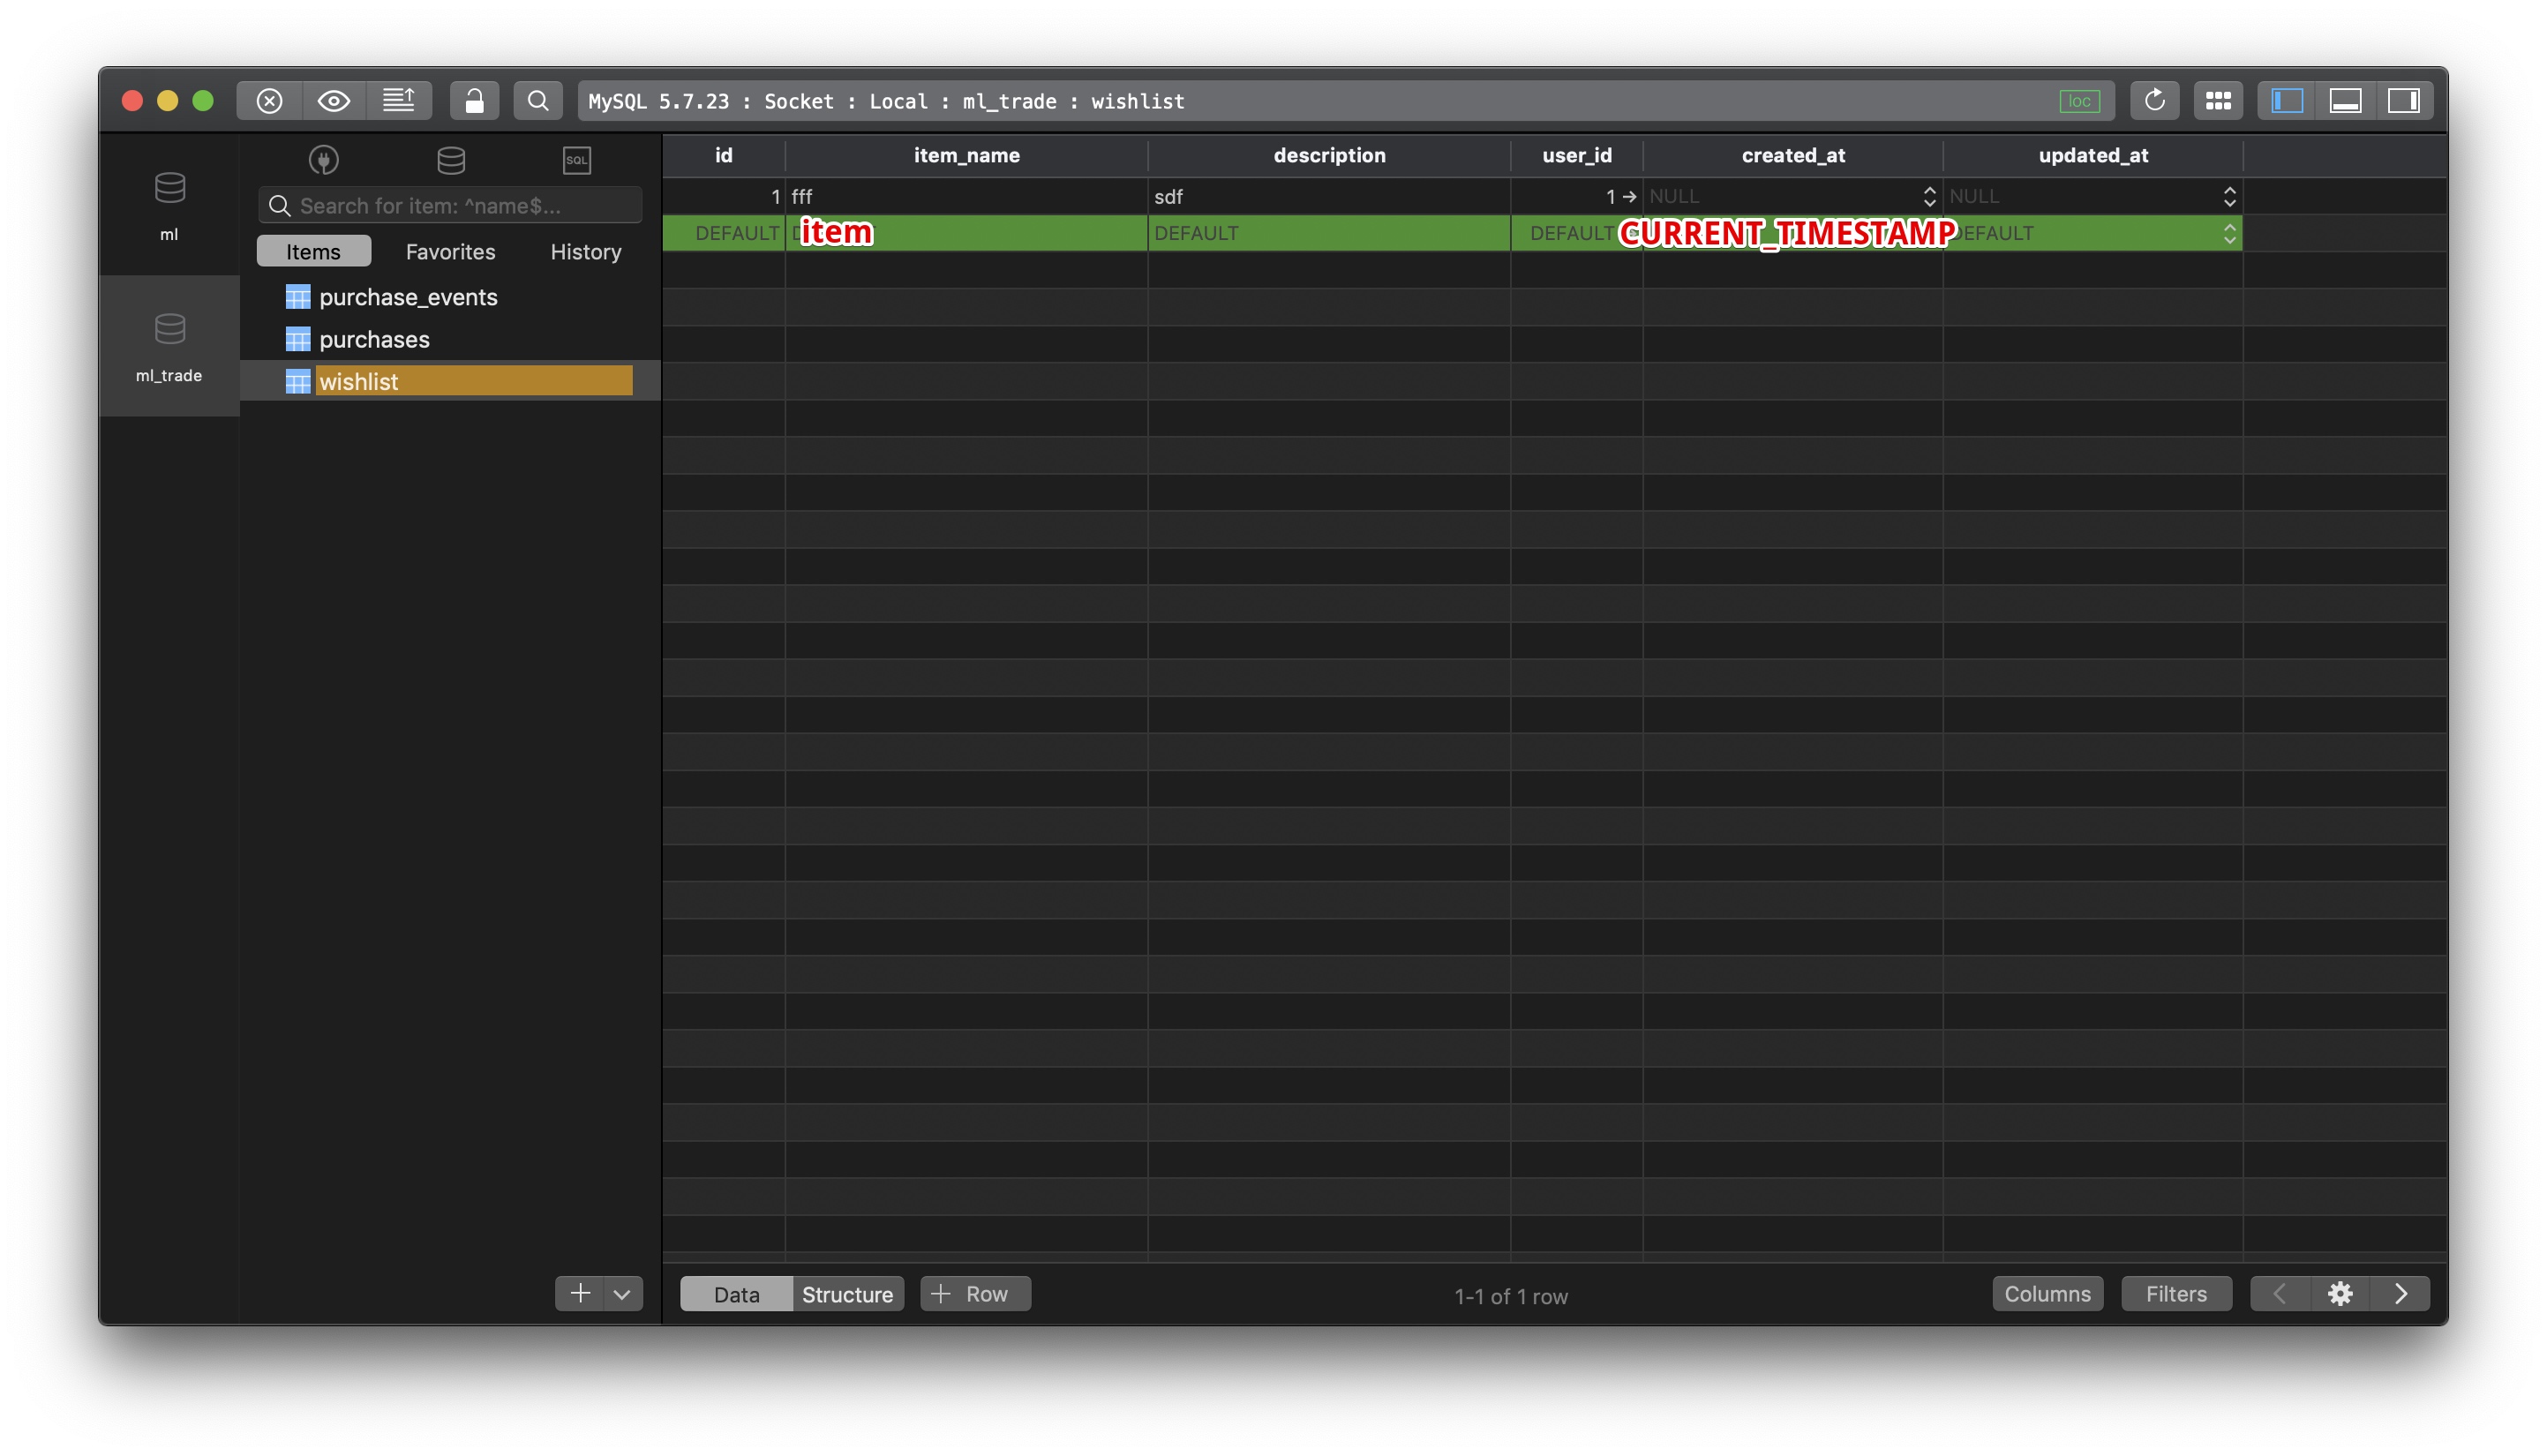Open the Filters panel
Image resolution: width=2547 pixels, height=1456 pixels.
(x=2176, y=1293)
